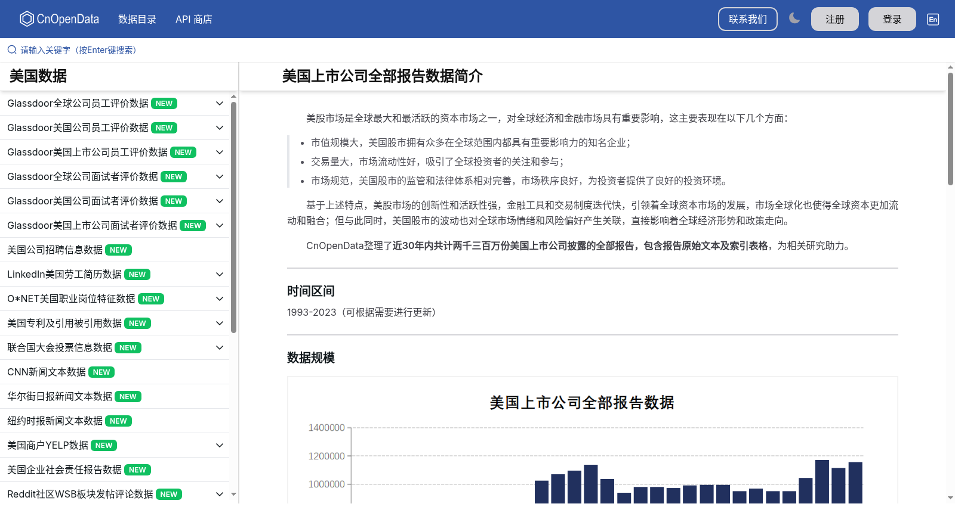Click NEW badge on 纽约时报新闻文本数据
955x513 pixels.
tap(118, 421)
